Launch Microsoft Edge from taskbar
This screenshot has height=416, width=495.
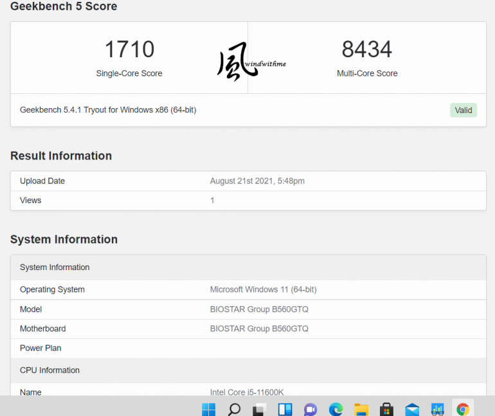(x=336, y=410)
